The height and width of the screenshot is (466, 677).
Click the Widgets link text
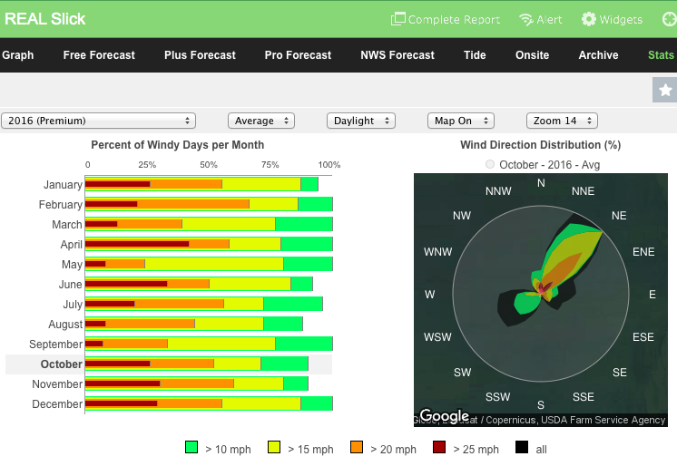pyautogui.click(x=621, y=19)
